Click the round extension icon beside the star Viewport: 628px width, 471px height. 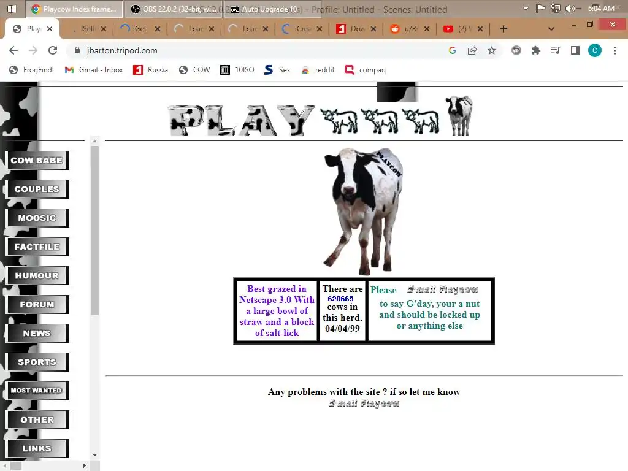(516, 50)
